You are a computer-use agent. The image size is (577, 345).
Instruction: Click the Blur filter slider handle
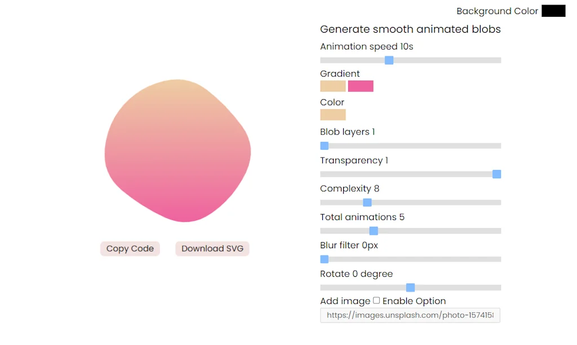click(325, 259)
